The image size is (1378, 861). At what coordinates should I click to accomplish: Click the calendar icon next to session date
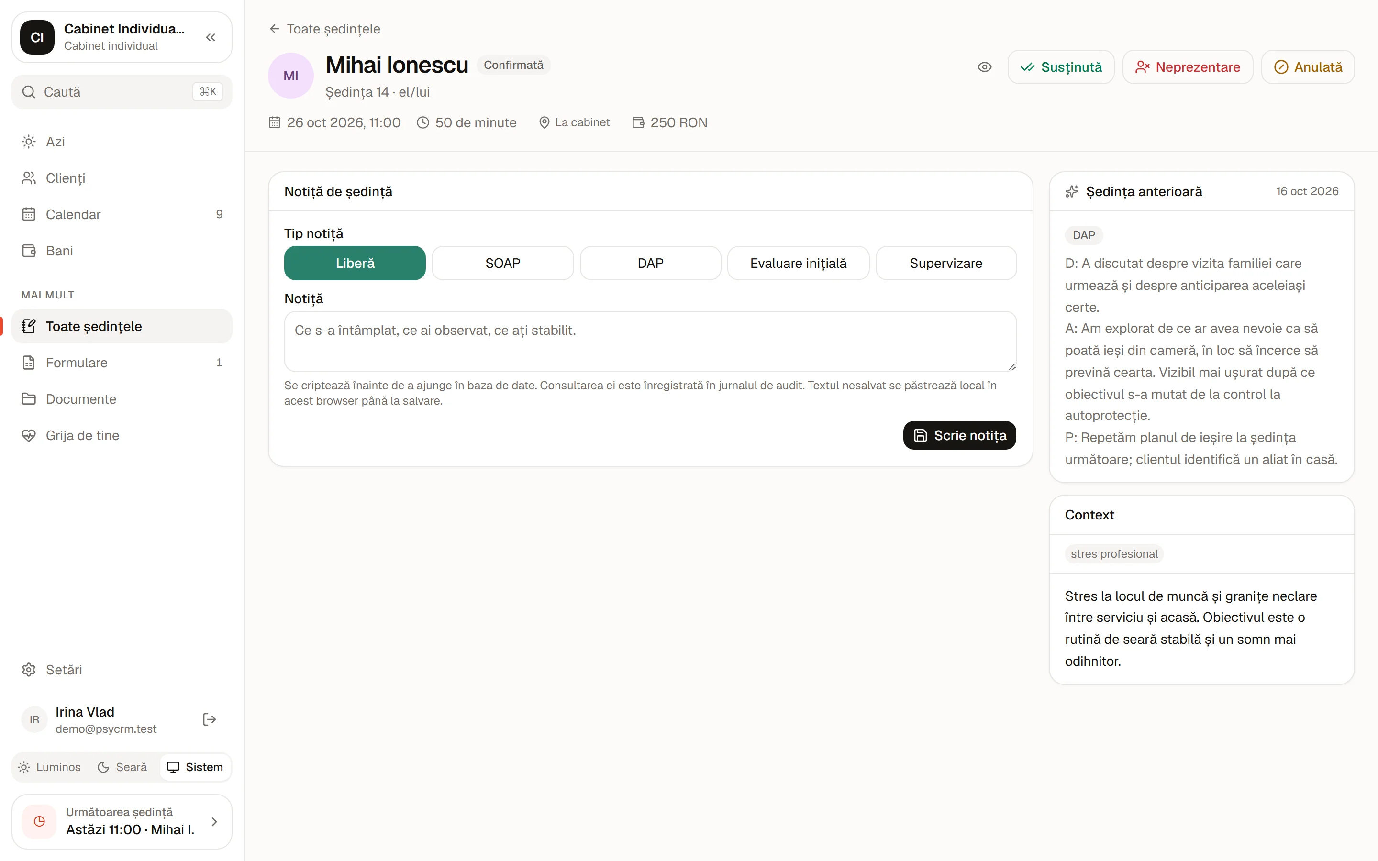pos(275,122)
